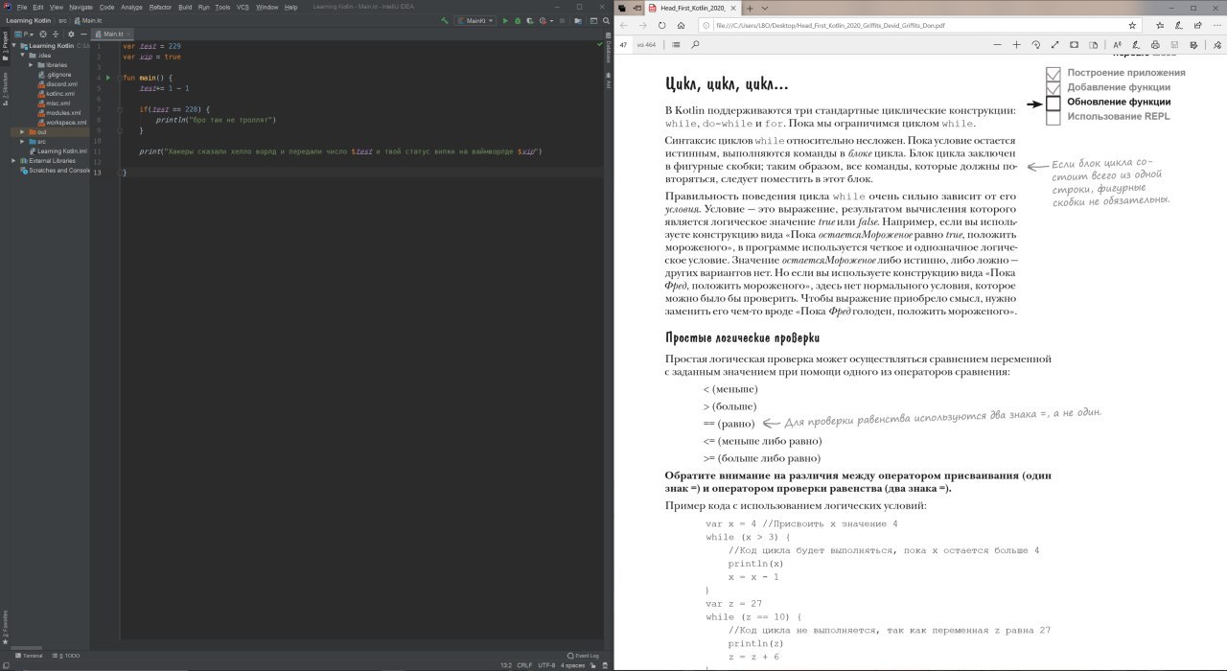Click browser refresh button in Edge
Image resolution: width=1227 pixels, height=671 pixels.
tap(661, 25)
